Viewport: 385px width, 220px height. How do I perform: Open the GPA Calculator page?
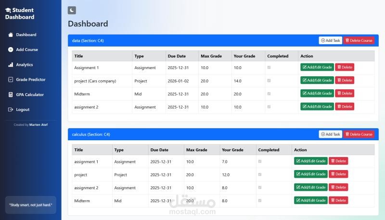30,95
